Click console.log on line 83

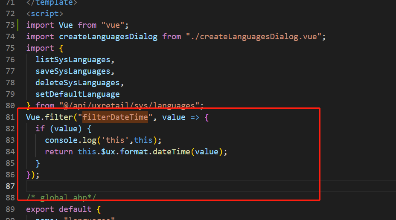coord(71,140)
